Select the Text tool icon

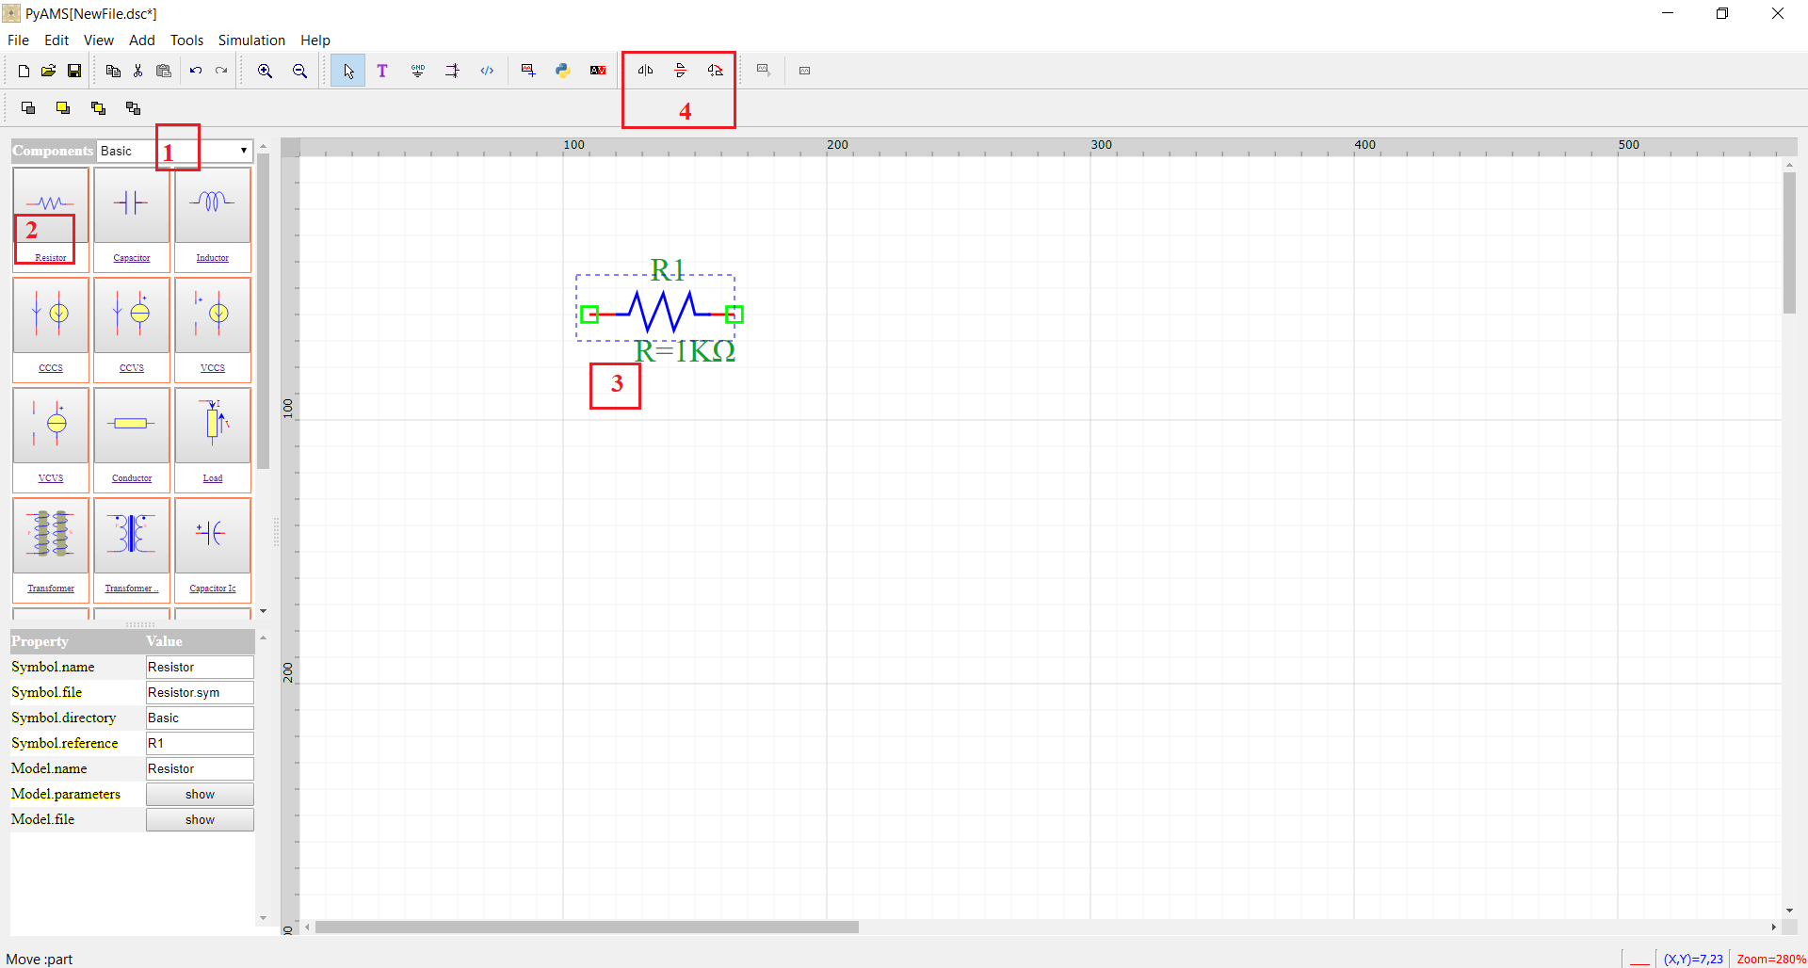point(382,71)
